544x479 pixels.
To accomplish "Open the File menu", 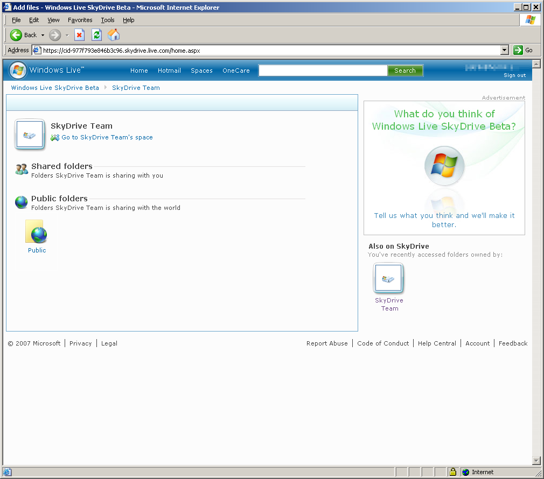I will point(16,20).
